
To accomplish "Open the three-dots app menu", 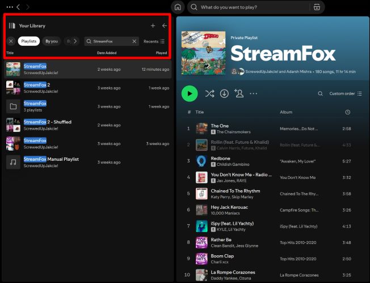I will [10, 7].
